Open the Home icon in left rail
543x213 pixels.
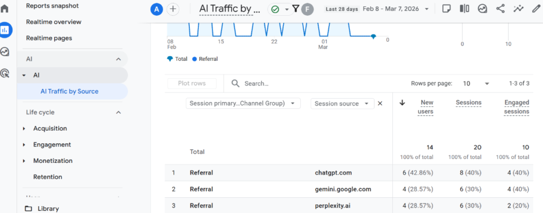(5, 9)
